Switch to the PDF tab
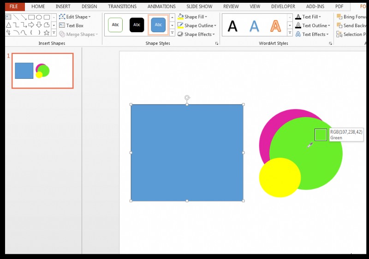 pyautogui.click(x=339, y=6)
